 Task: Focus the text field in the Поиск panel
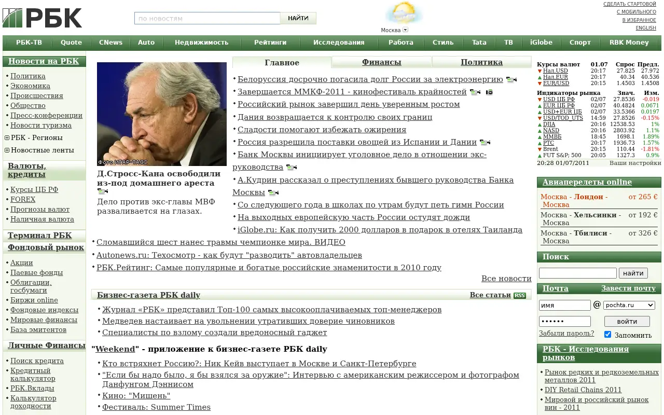(x=578, y=273)
